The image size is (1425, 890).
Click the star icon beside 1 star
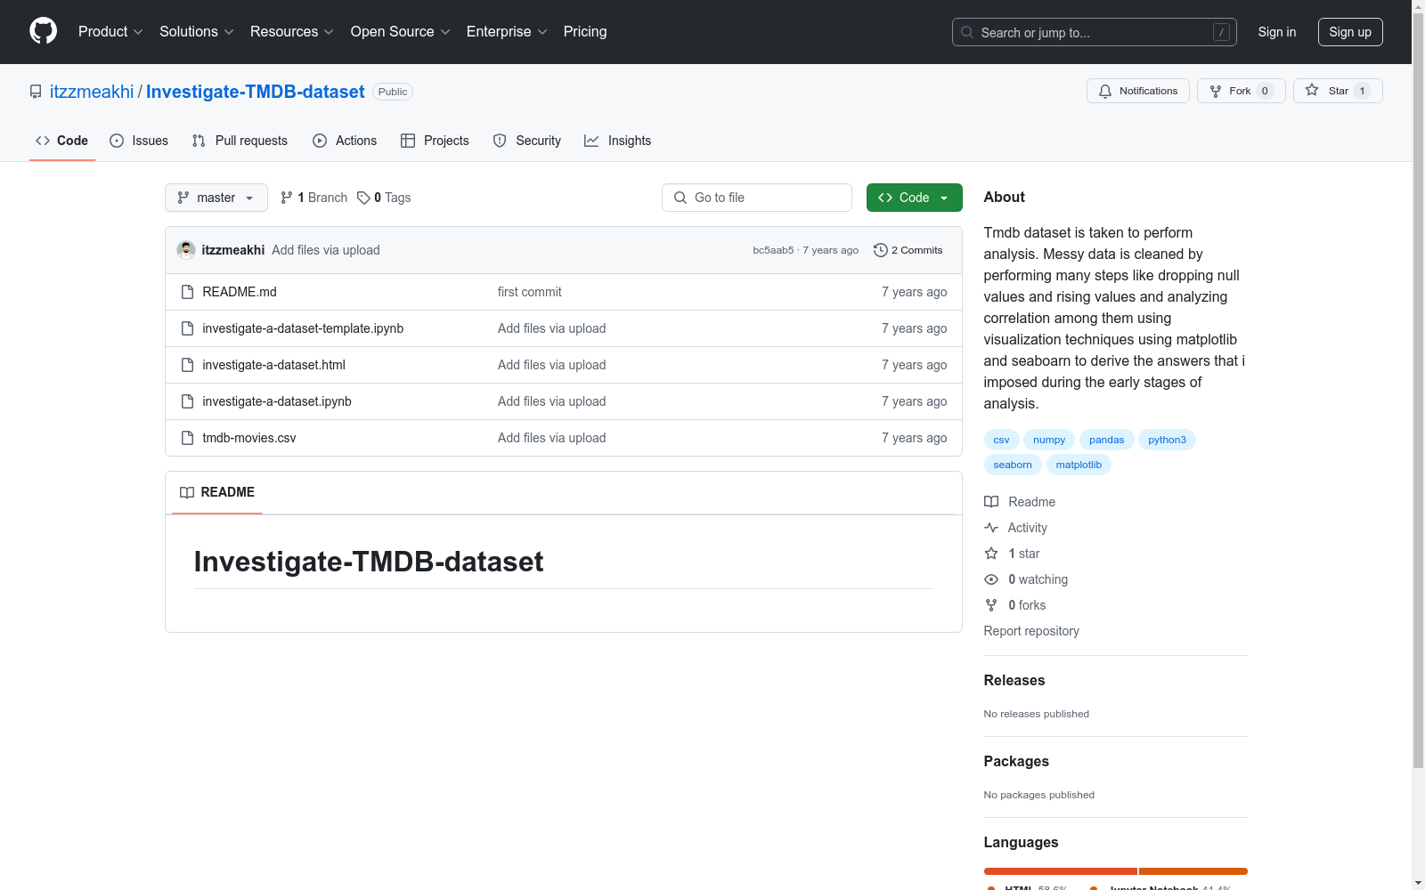pos(991,554)
